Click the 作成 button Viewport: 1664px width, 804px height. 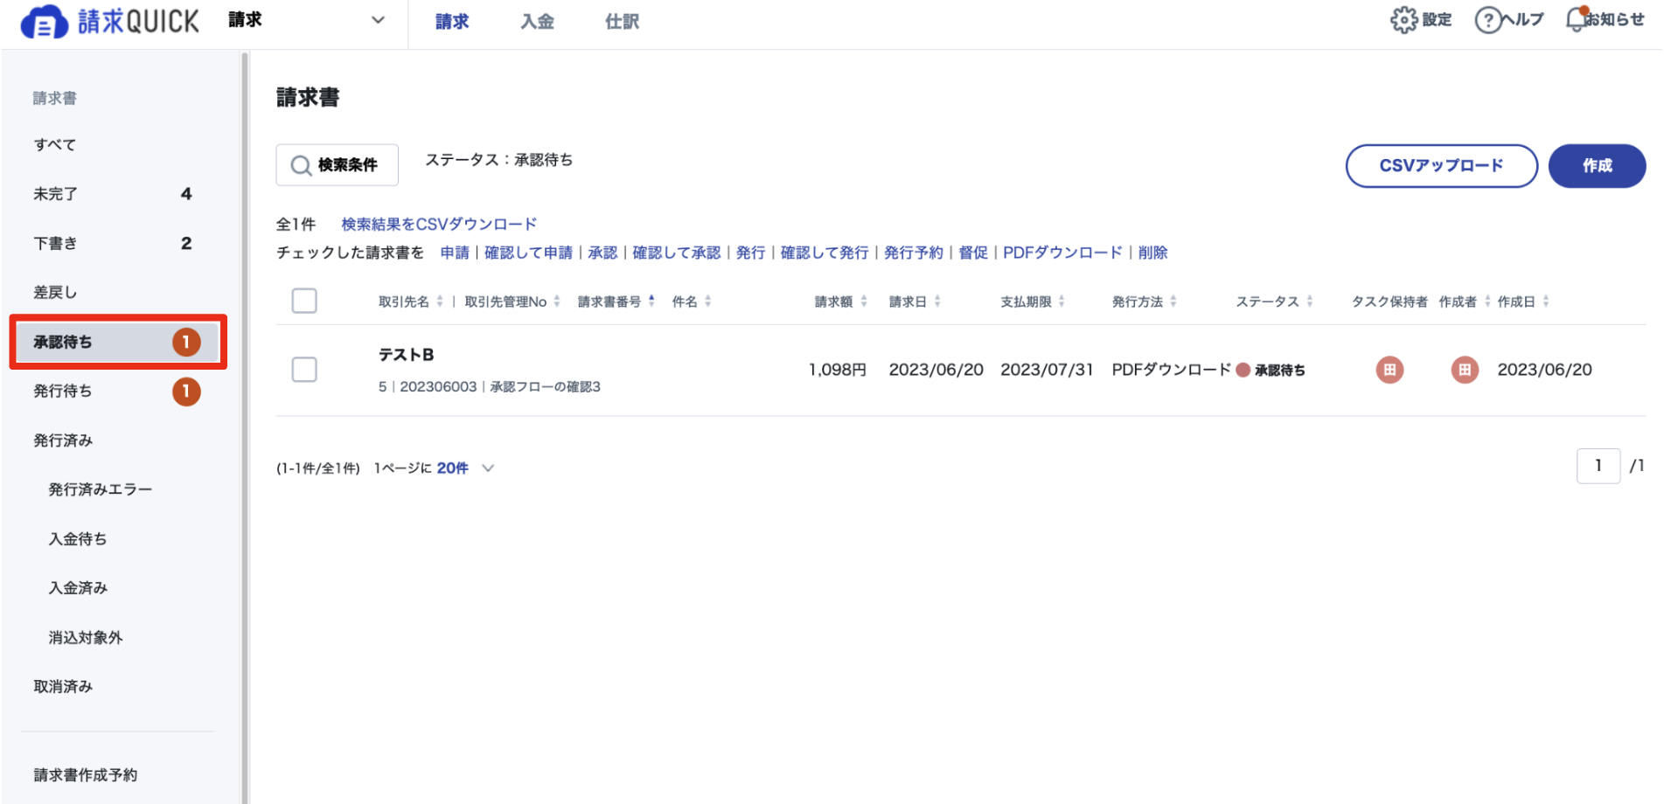click(x=1597, y=166)
